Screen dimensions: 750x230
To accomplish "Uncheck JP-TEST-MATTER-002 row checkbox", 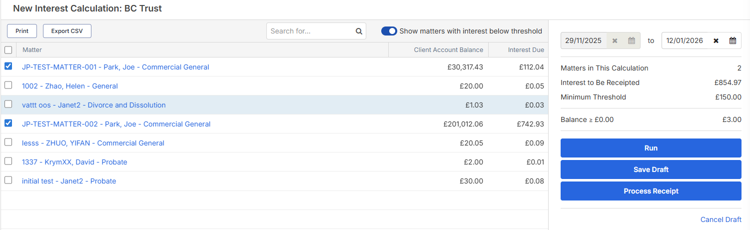I will pos(8,123).
